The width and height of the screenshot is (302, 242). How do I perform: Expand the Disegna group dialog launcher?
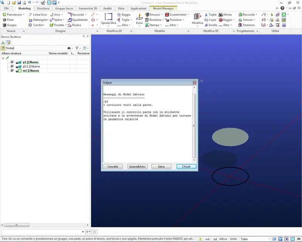click(x=97, y=31)
